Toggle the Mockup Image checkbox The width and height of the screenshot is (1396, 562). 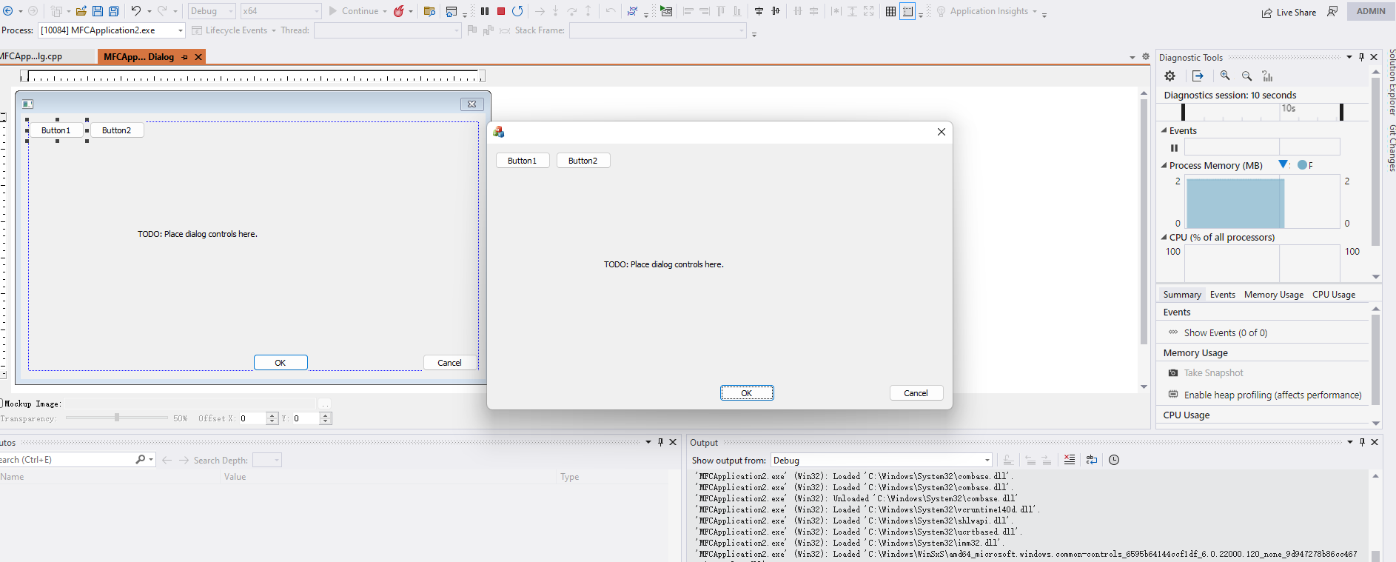(1, 404)
